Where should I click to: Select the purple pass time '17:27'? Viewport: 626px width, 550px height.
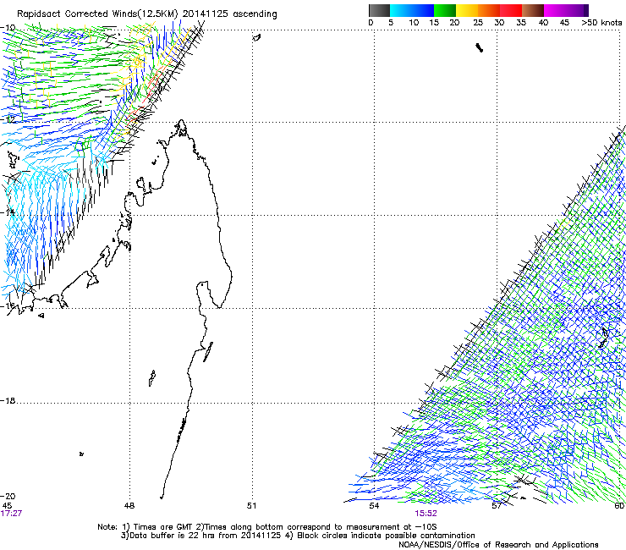click(x=11, y=514)
